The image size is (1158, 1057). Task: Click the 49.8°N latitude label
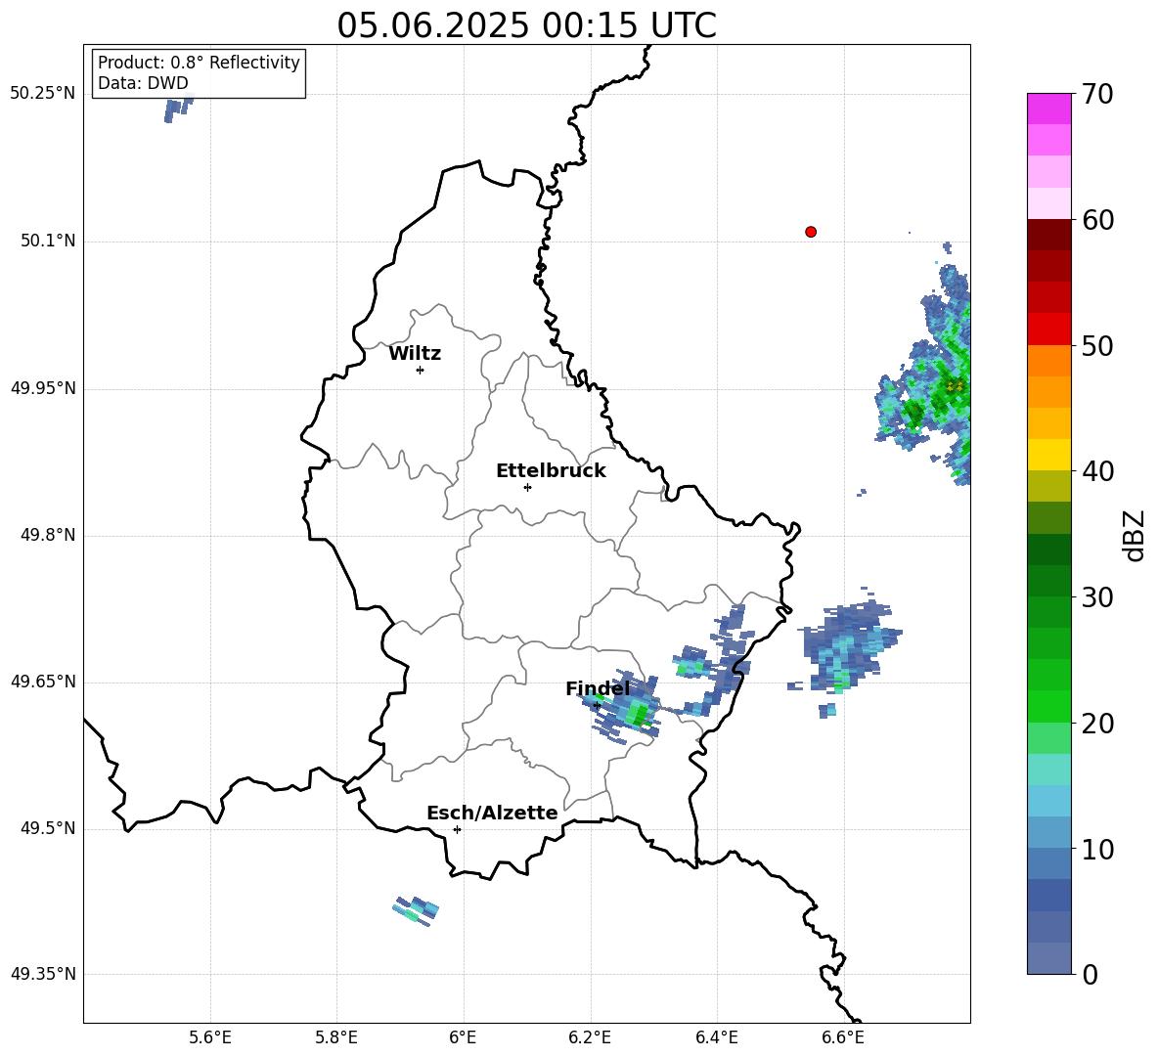click(x=49, y=535)
